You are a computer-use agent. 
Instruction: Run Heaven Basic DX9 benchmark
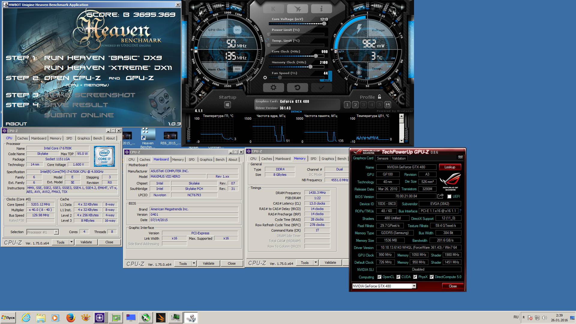tap(103, 58)
